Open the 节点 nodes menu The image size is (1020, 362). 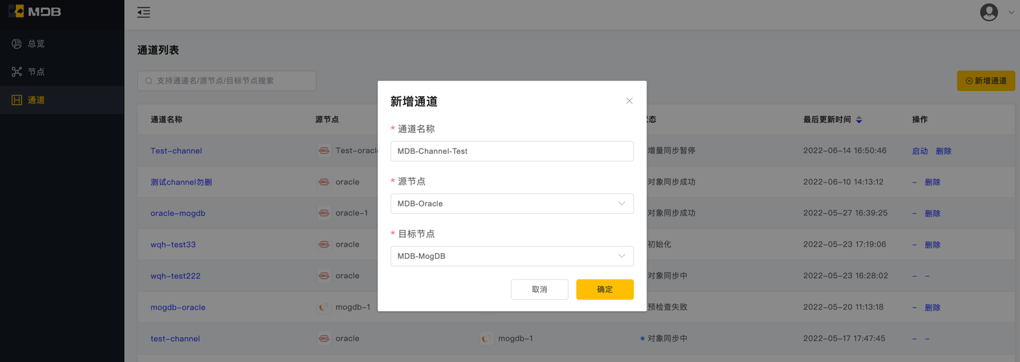[62, 72]
